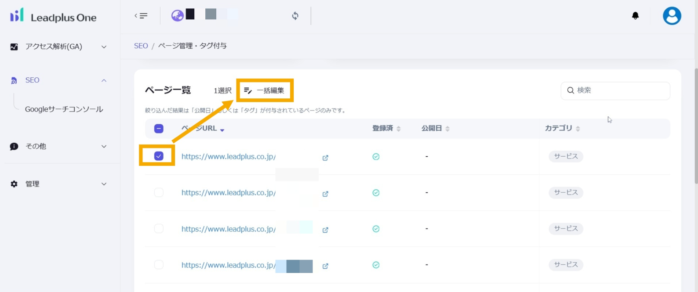The image size is (698, 292).
Task: Open fourth row URL external link icon
Action: [x=325, y=266]
